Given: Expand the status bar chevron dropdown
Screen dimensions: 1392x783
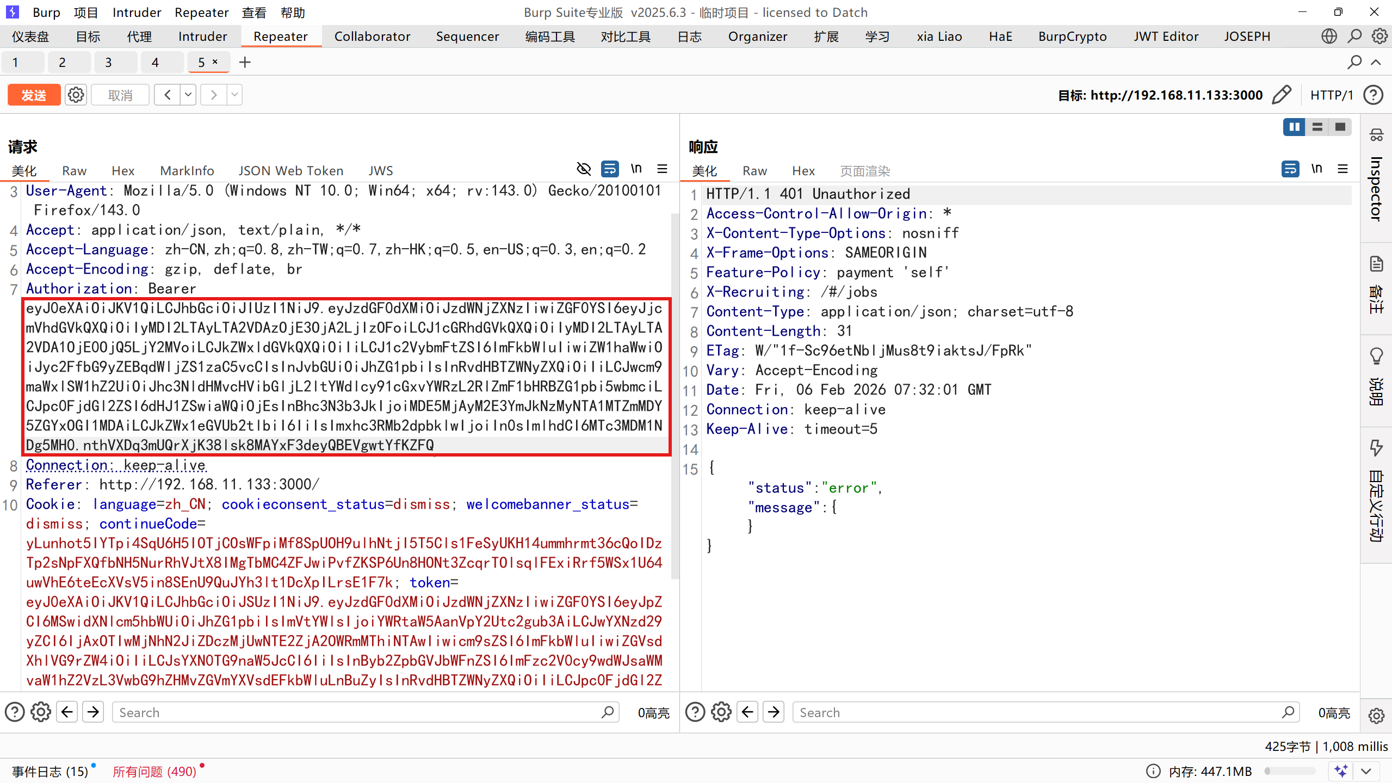Looking at the screenshot, I should (1366, 771).
